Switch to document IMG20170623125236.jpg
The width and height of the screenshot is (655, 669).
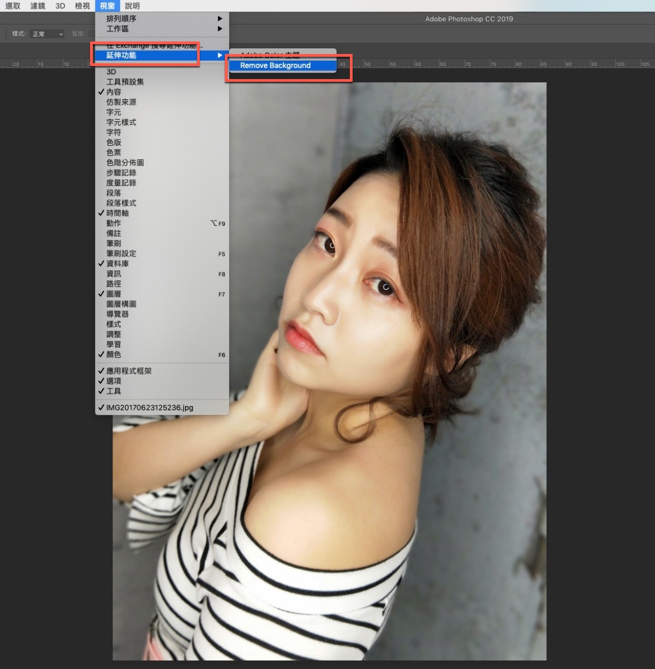(150, 408)
